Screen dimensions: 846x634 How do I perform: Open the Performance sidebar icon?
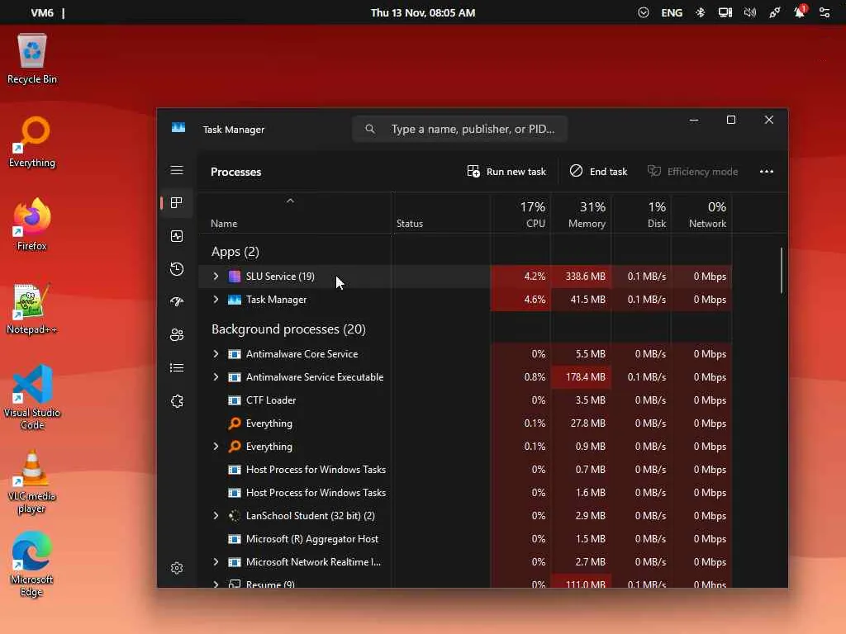coord(177,236)
